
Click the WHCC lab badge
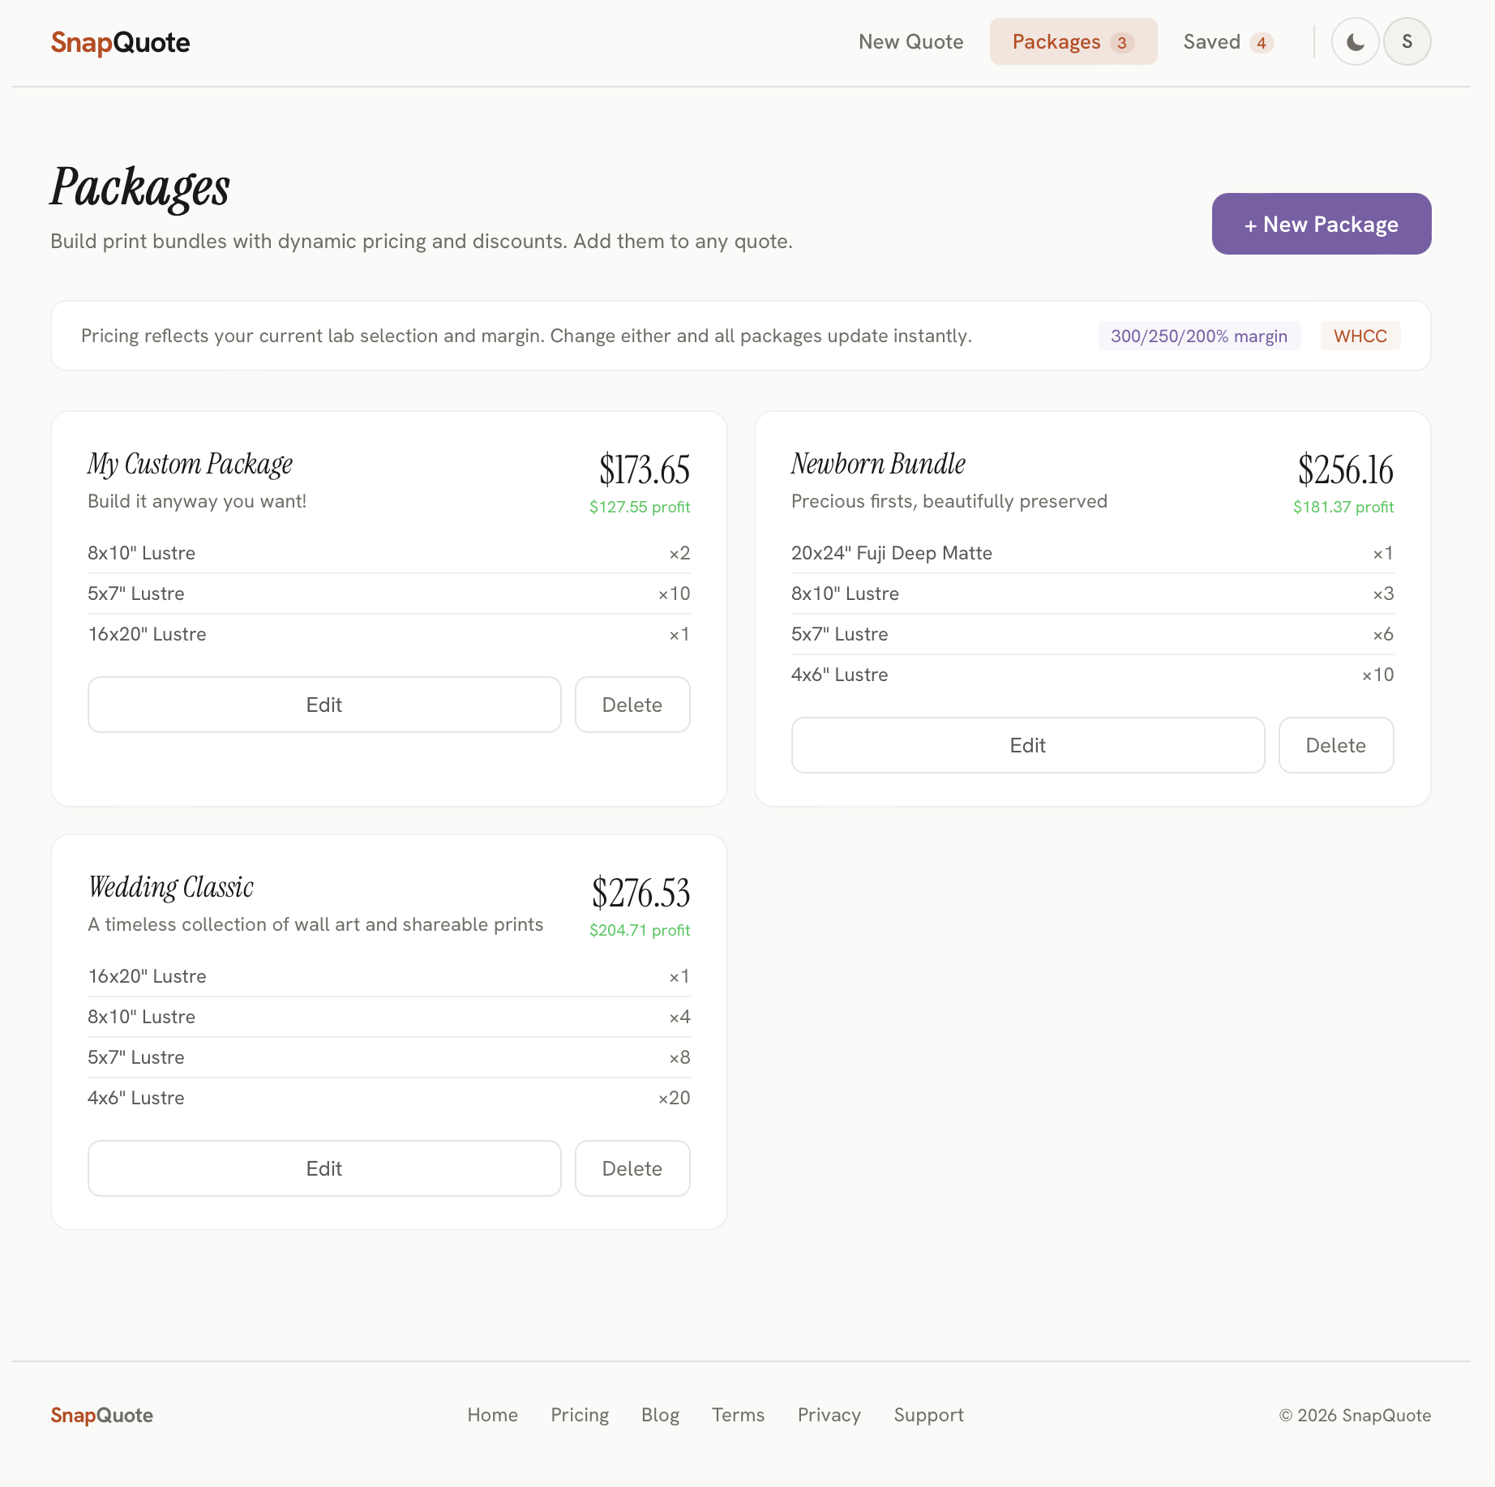click(1360, 336)
